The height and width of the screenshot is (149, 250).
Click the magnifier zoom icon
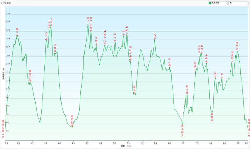[x=5, y=3]
